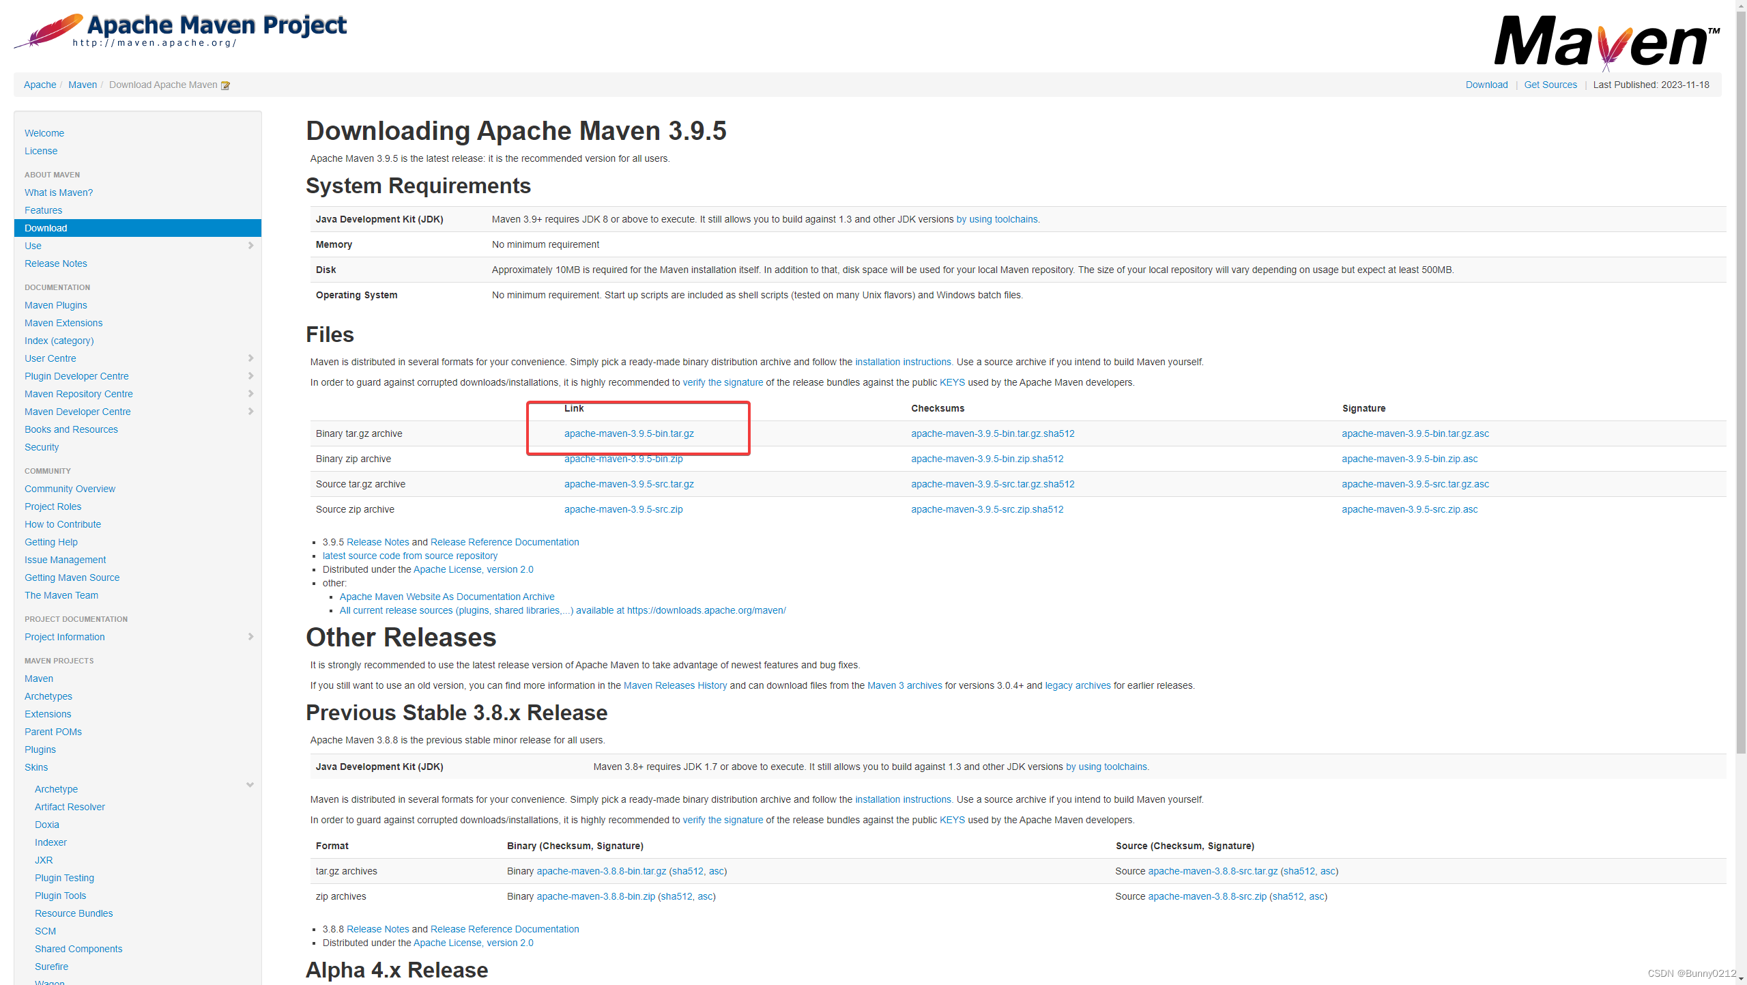Open Community Overview in the sidebar
The height and width of the screenshot is (985, 1747).
[70, 489]
